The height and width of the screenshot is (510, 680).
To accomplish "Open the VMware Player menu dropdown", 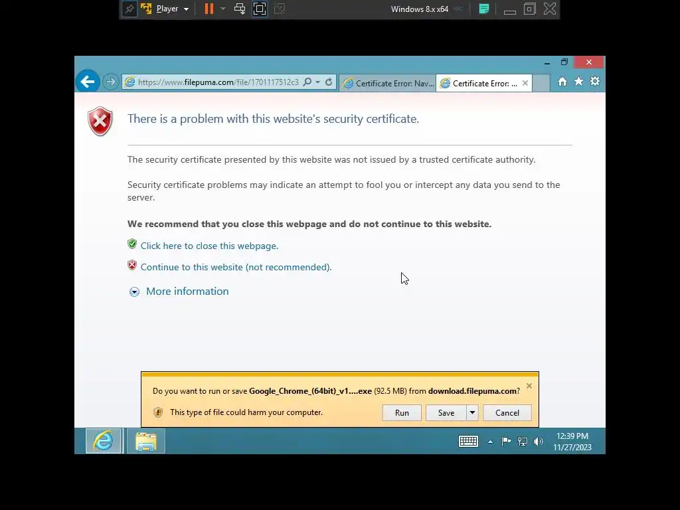I will 172,9.
